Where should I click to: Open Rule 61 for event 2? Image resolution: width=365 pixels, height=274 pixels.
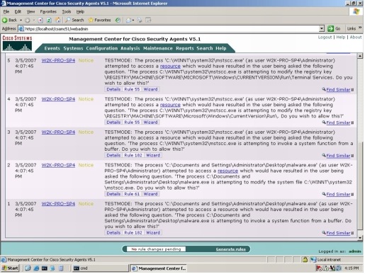132,194
